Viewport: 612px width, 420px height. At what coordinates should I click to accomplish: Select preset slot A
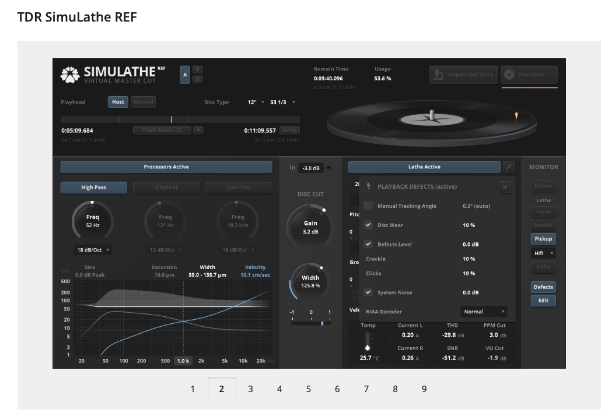tap(185, 75)
